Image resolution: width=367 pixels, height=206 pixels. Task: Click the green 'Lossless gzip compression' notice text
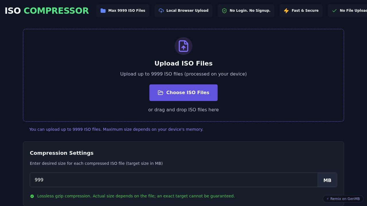(136, 196)
